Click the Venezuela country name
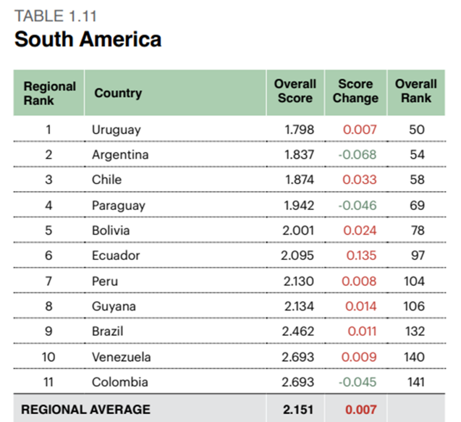This screenshot has width=461, height=422. [121, 357]
